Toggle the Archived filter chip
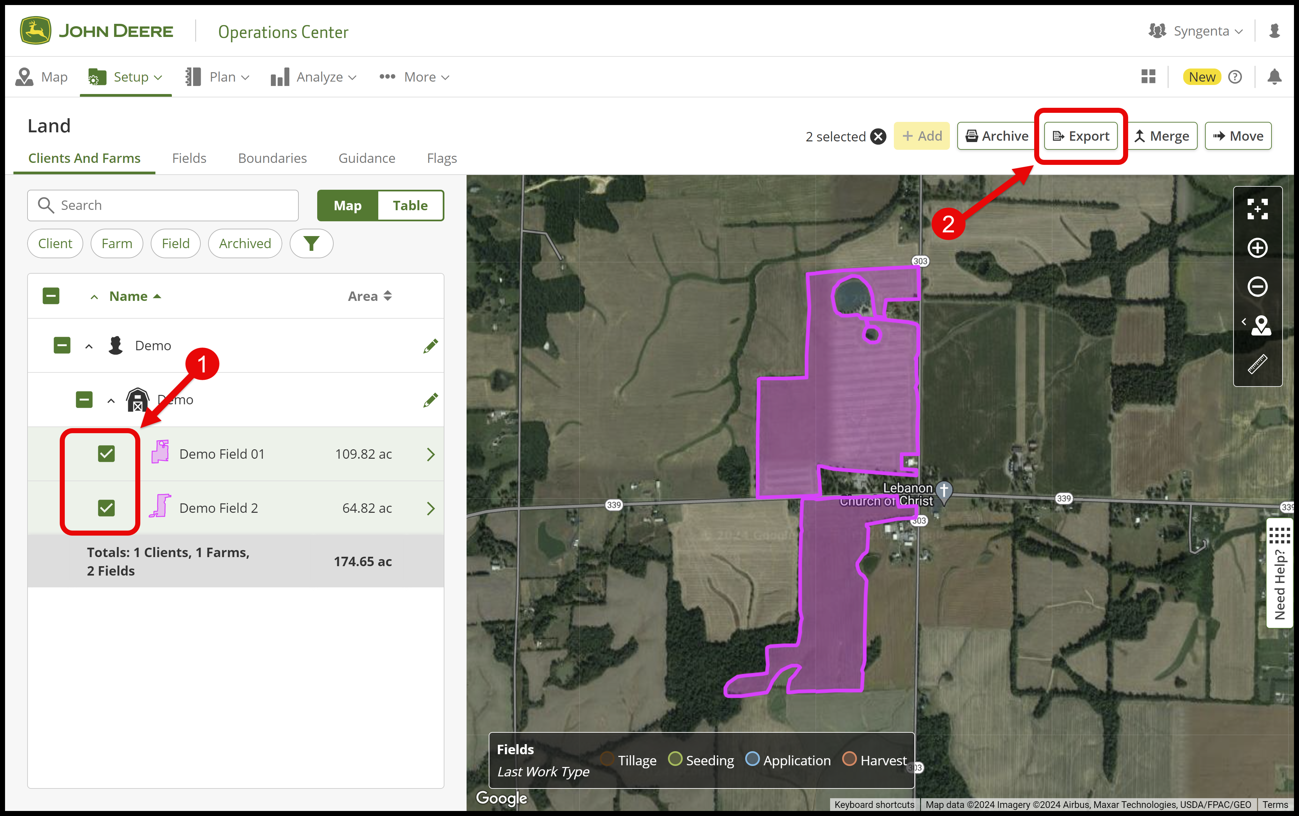The image size is (1299, 816). tap(245, 243)
